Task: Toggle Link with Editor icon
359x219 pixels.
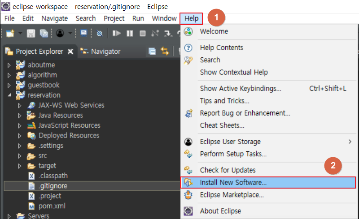Action: 165,51
